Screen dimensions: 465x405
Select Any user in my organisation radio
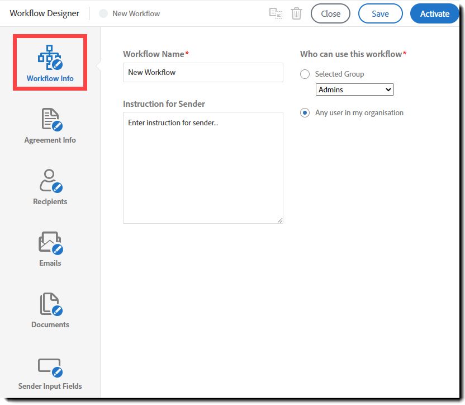pyautogui.click(x=305, y=113)
